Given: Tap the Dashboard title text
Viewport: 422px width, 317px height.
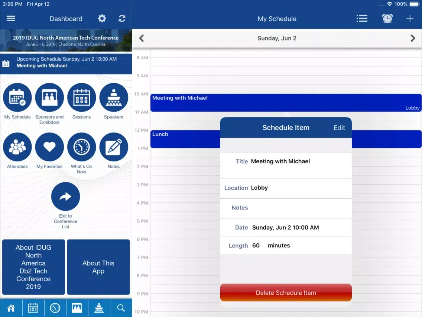Looking at the screenshot, I should click(66, 19).
